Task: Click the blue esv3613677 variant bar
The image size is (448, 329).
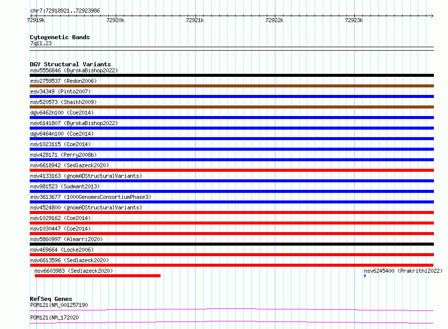Action: (x=232, y=202)
